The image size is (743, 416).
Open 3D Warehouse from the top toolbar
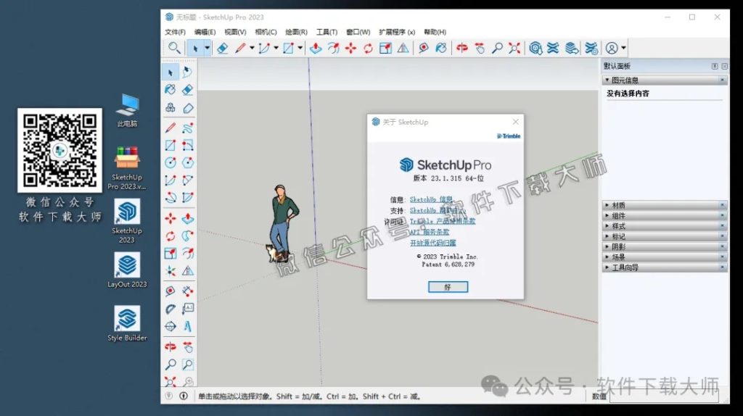point(535,48)
